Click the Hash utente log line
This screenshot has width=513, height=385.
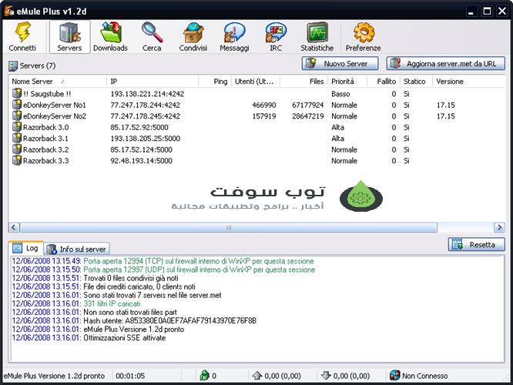click(134, 320)
